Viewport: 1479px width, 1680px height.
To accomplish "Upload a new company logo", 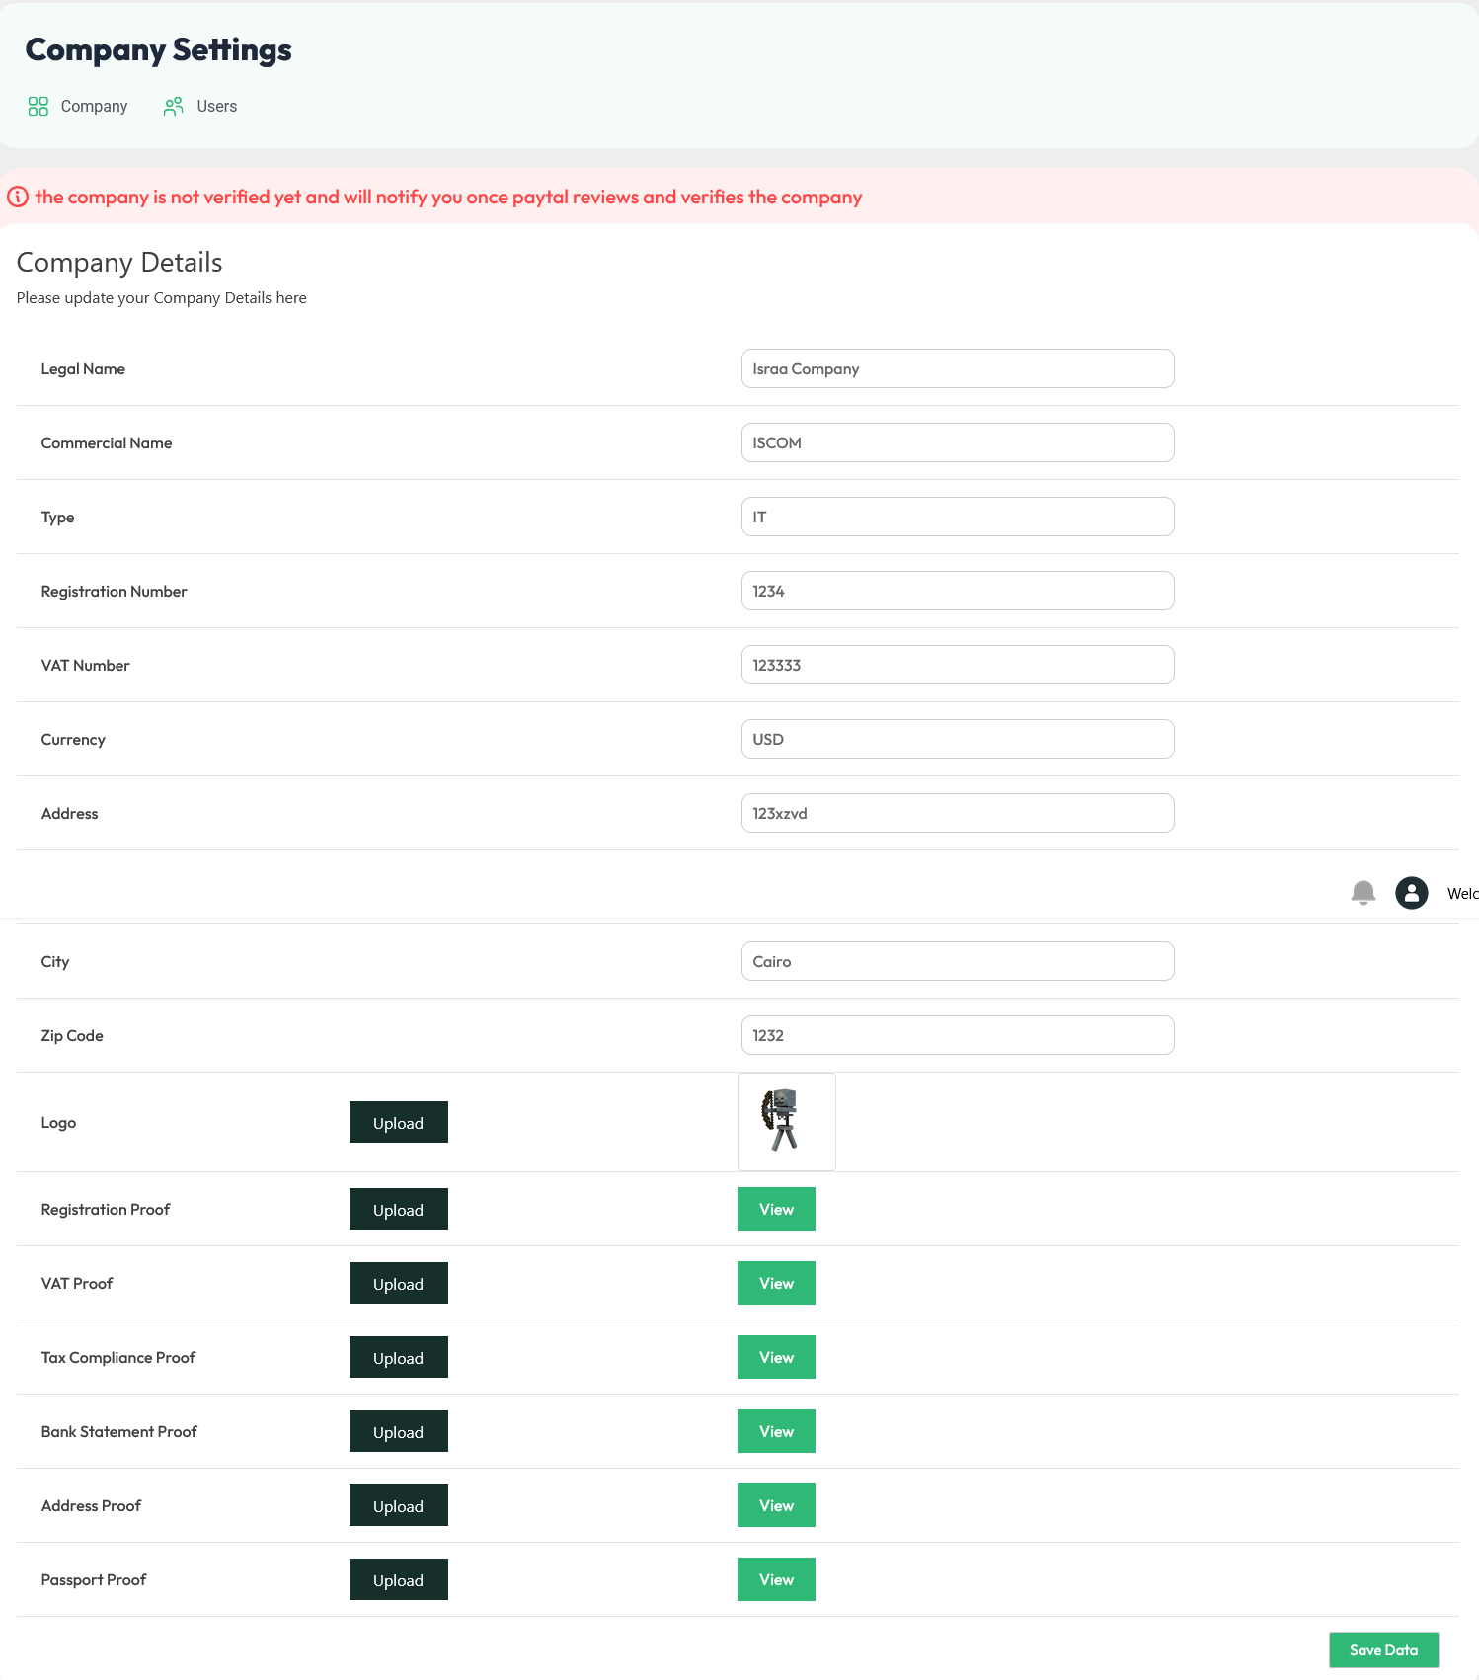I will [398, 1122].
